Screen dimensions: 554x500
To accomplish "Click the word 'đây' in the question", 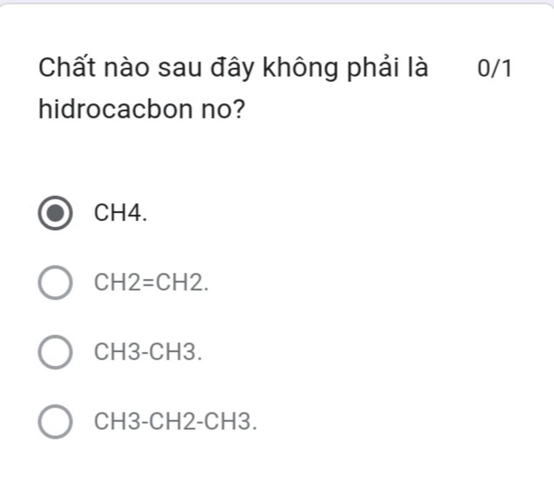I will point(233,68).
